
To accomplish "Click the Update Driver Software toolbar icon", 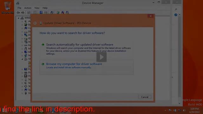I will (x=58, y=13).
